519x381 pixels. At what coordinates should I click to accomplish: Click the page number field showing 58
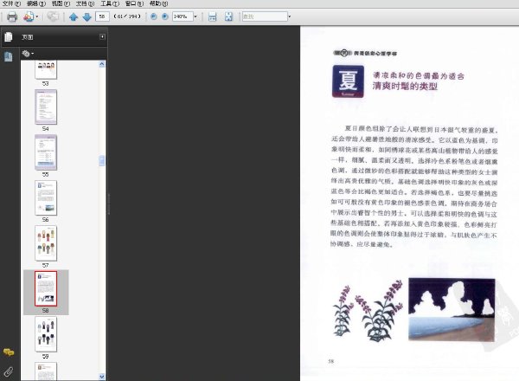(102, 16)
